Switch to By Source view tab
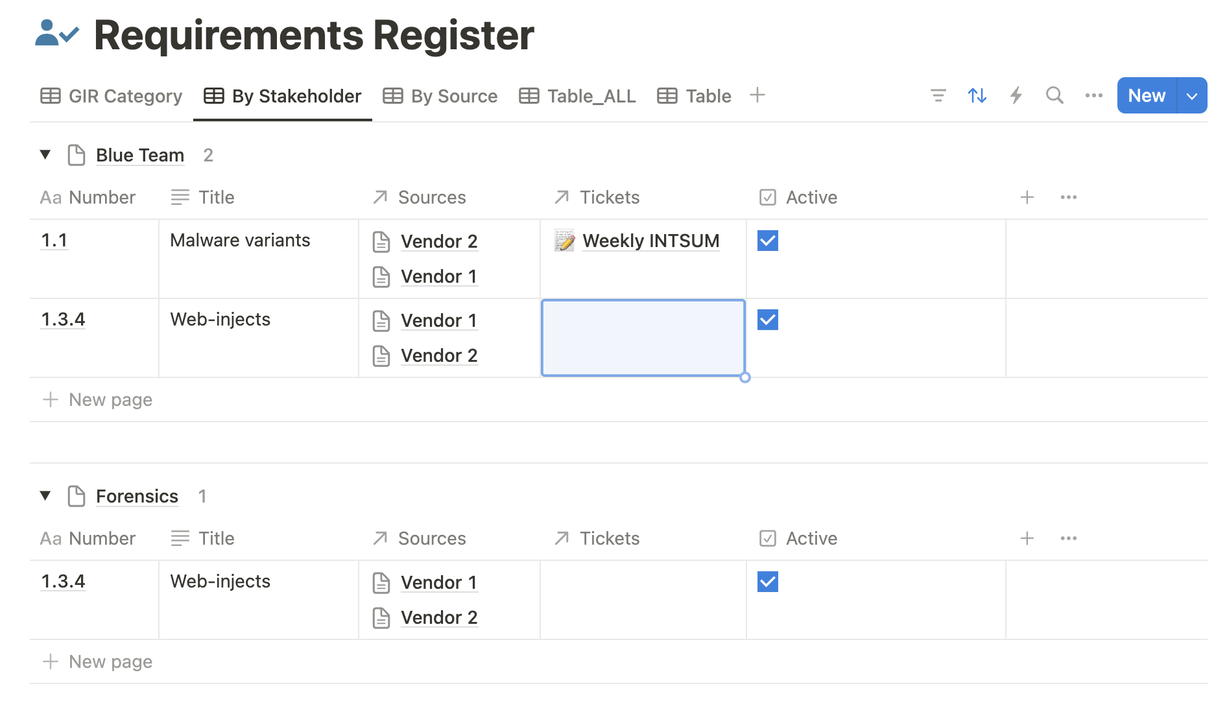This screenshot has width=1227, height=712. 440,96
